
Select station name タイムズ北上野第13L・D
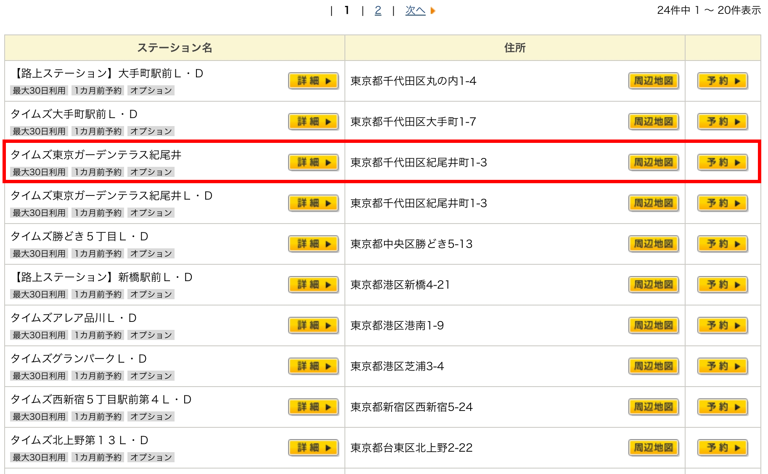click(79, 440)
